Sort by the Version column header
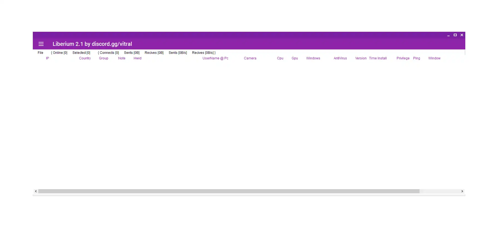Viewport: 497px width, 235px height. coord(361,58)
